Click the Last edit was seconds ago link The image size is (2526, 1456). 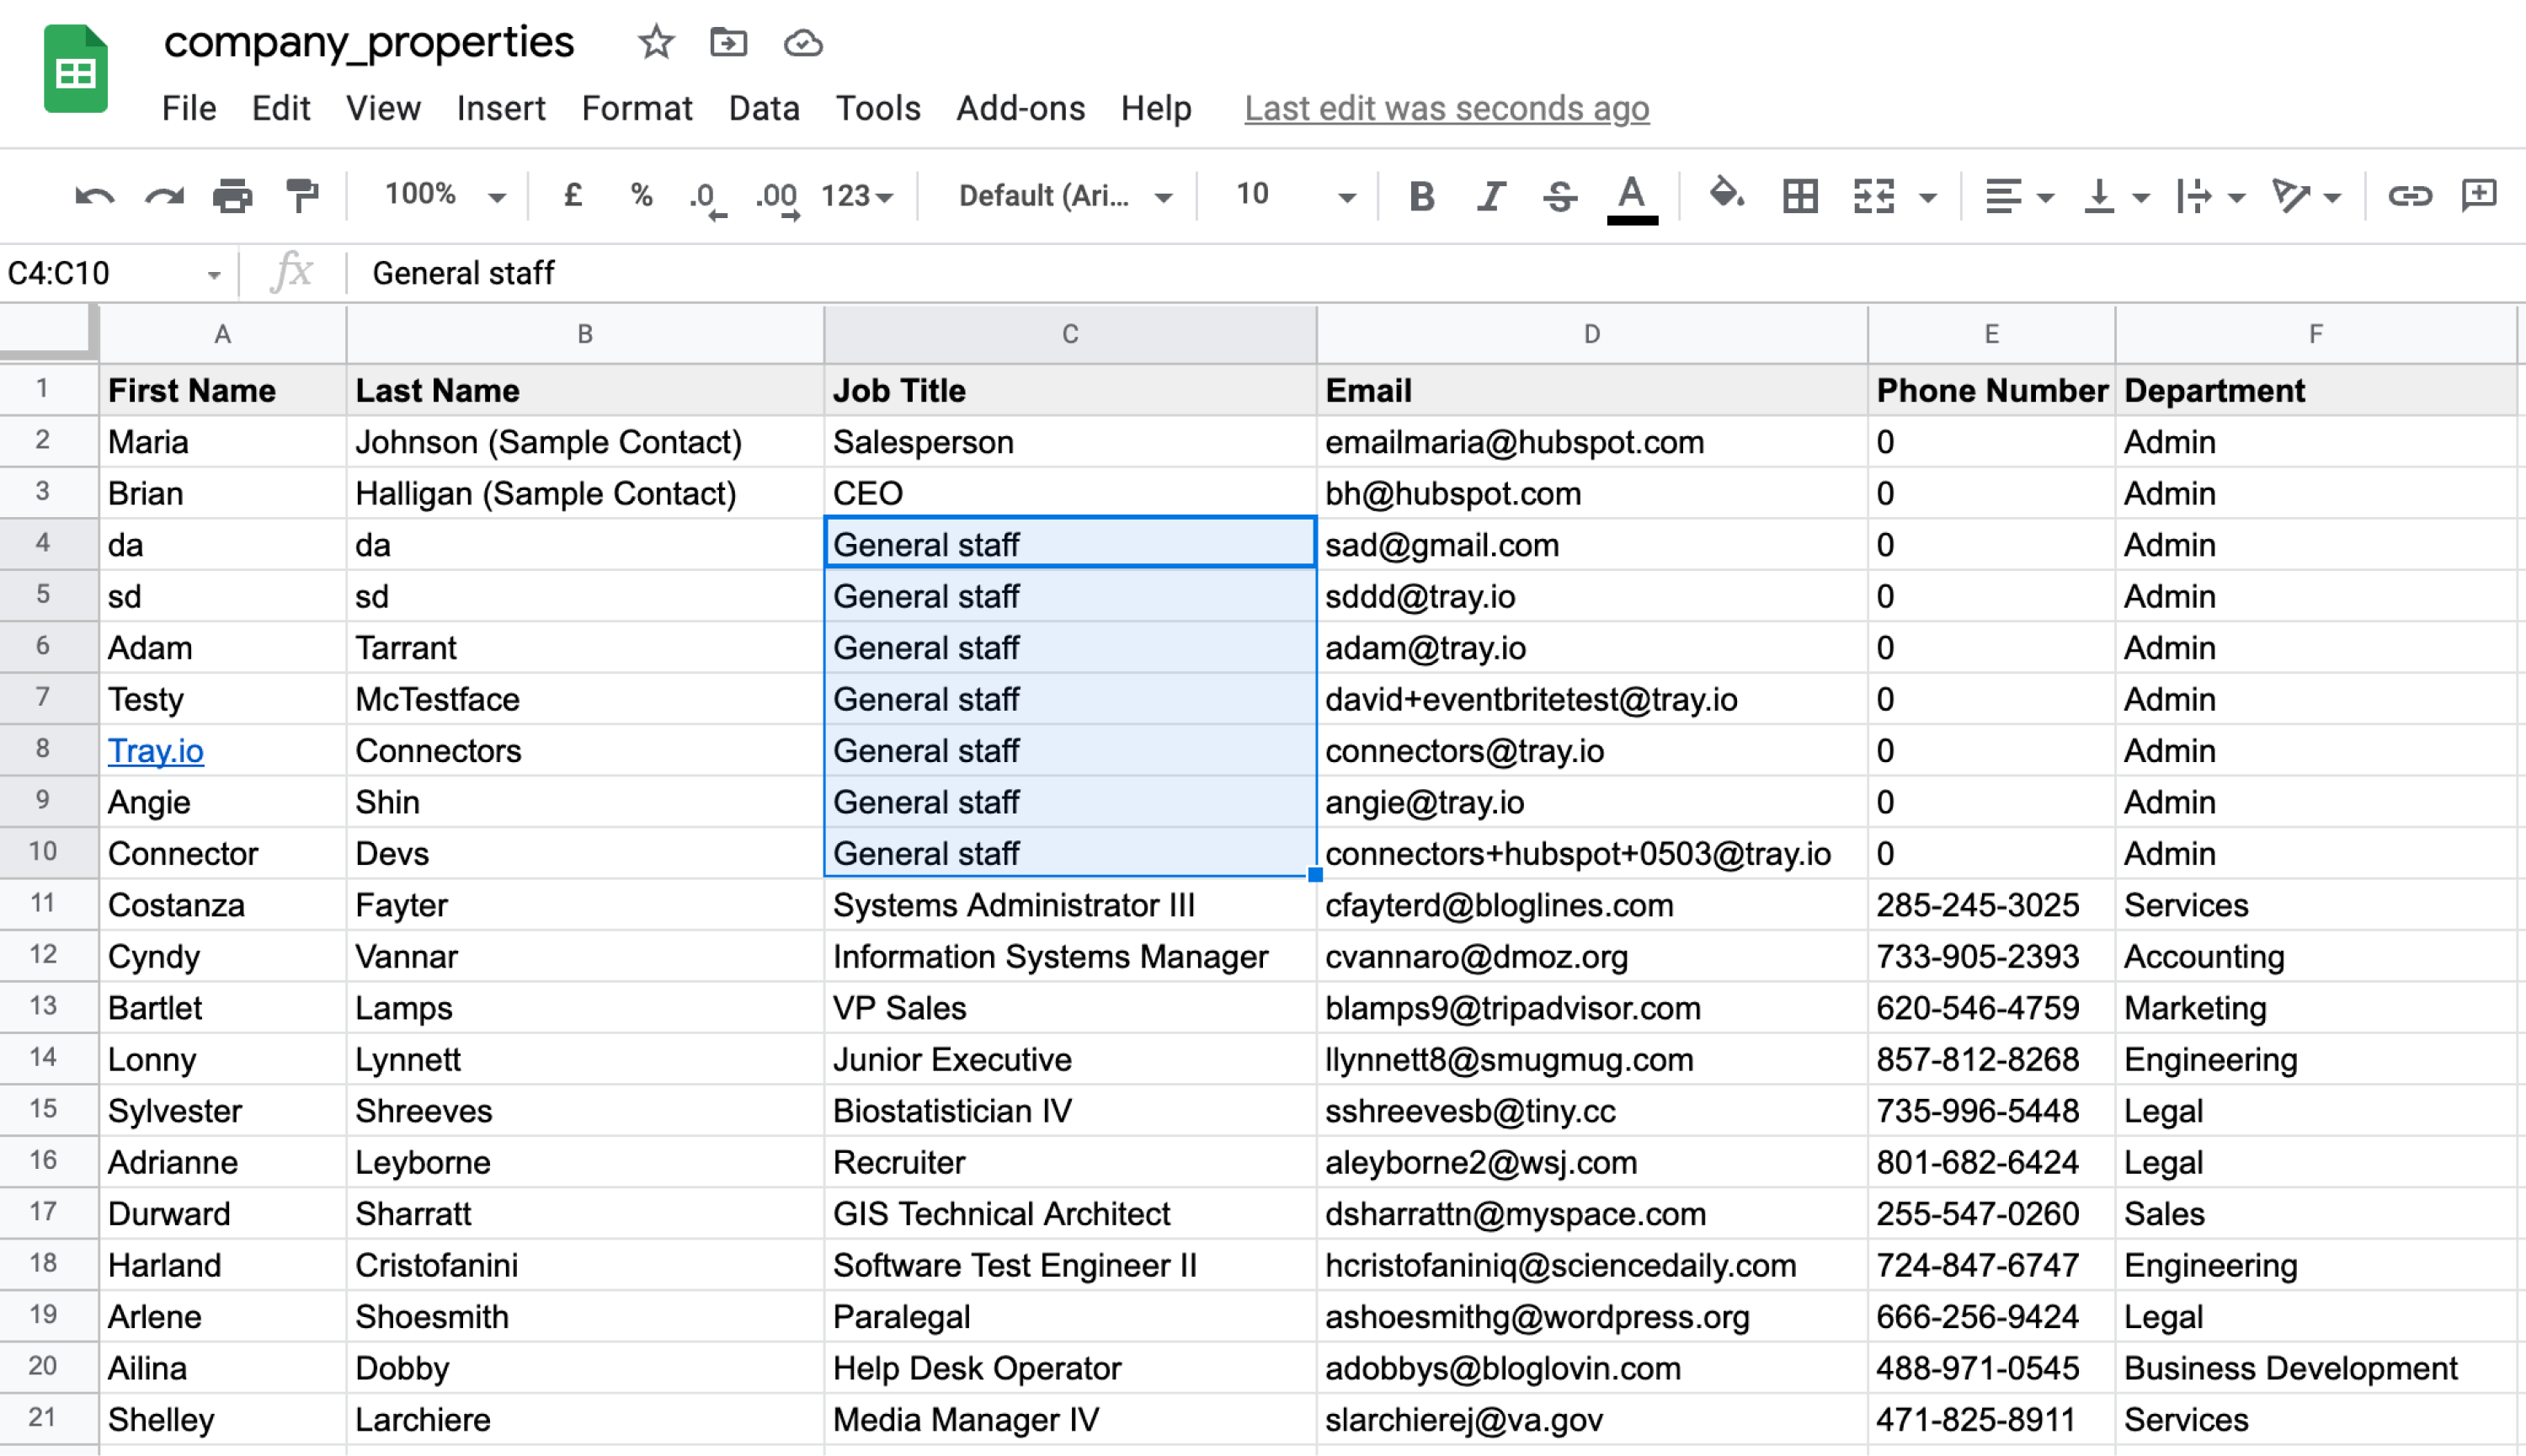1446,108
